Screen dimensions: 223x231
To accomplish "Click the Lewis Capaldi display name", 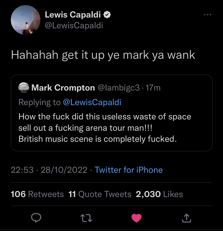I will pos(73,15).
